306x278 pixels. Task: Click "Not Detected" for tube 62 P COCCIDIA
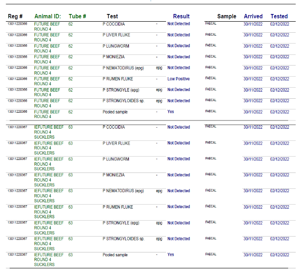[179, 24]
